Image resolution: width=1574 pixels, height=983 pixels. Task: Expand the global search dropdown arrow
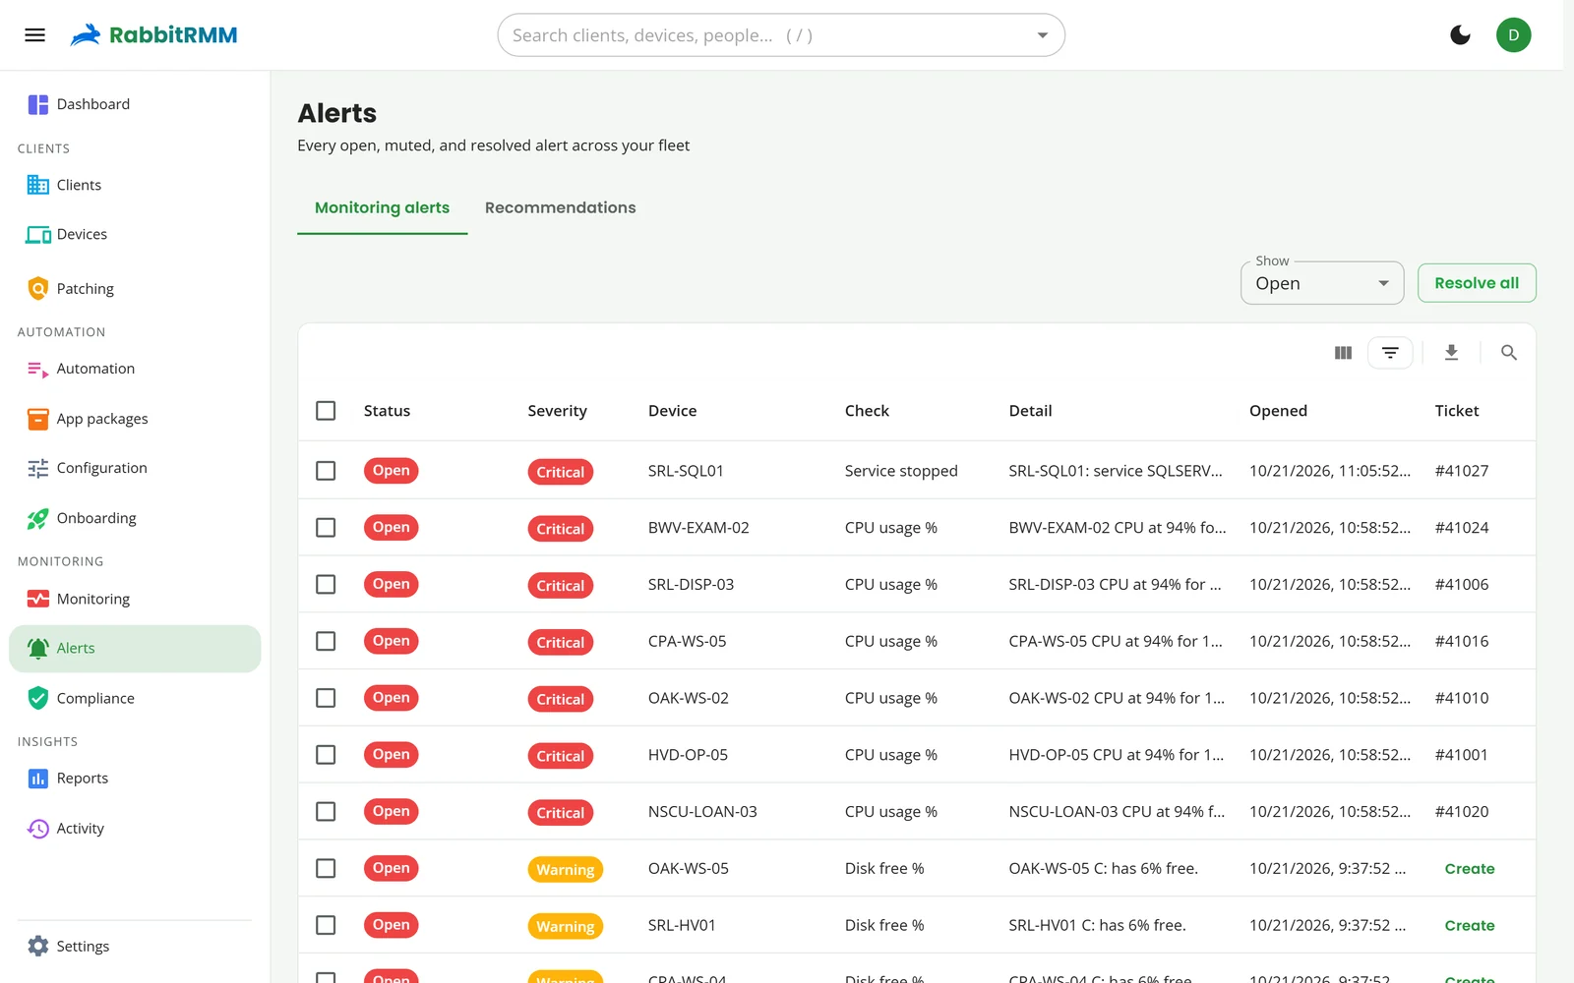point(1042,35)
